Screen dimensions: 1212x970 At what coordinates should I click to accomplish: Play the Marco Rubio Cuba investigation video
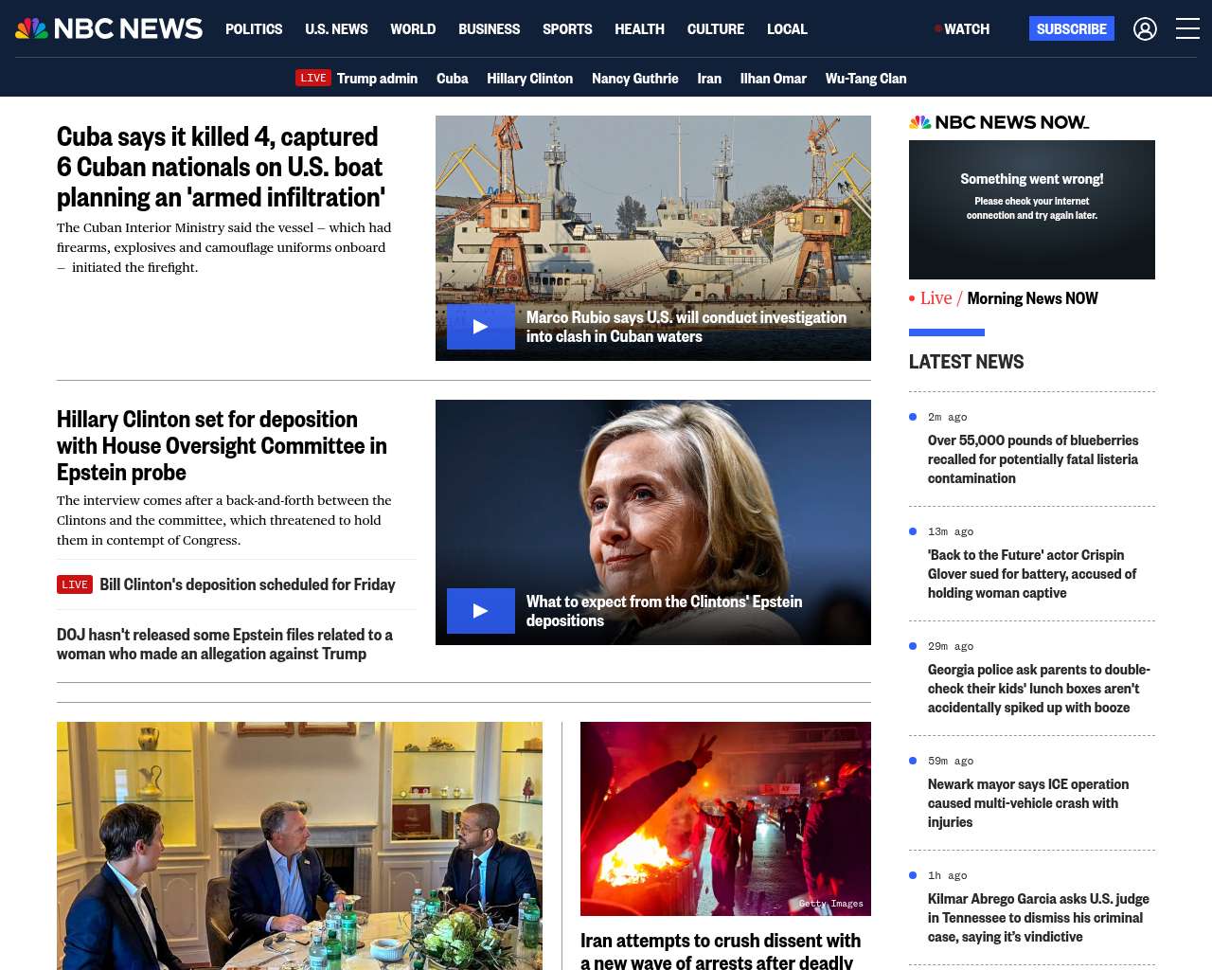[x=481, y=327]
